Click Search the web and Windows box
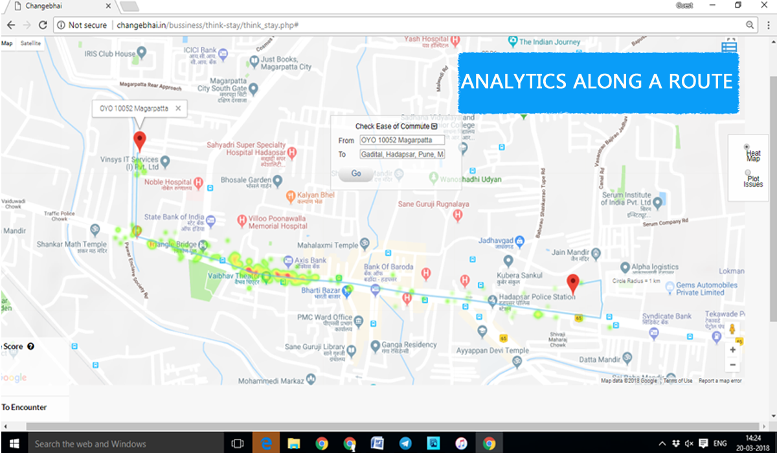The width and height of the screenshot is (777, 453). pos(124,443)
